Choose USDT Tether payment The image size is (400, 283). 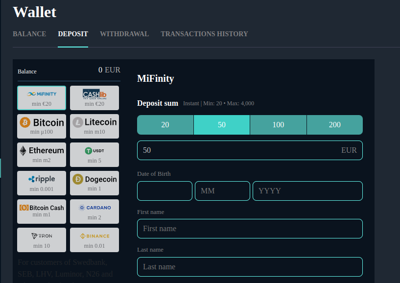point(94,155)
